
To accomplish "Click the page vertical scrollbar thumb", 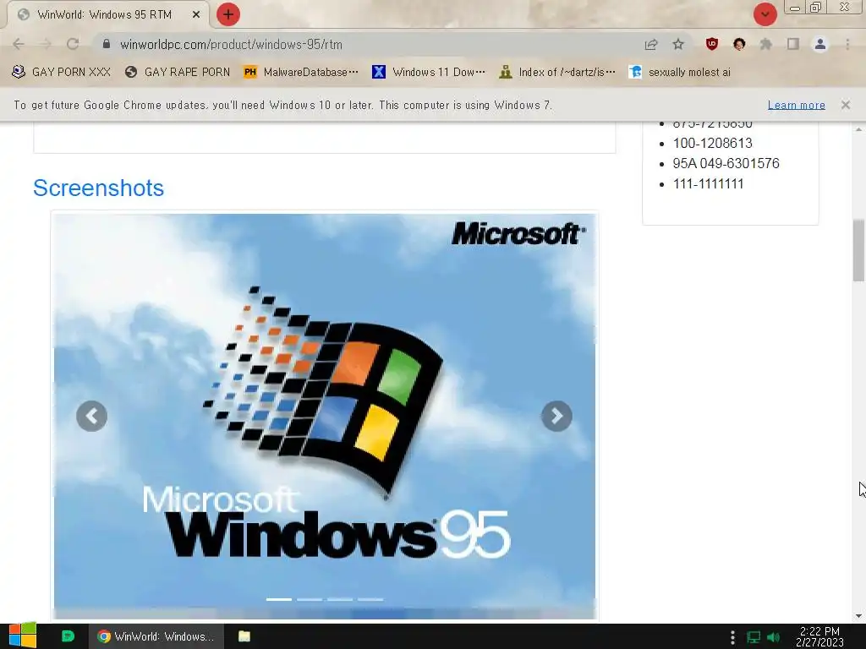I will 858,250.
